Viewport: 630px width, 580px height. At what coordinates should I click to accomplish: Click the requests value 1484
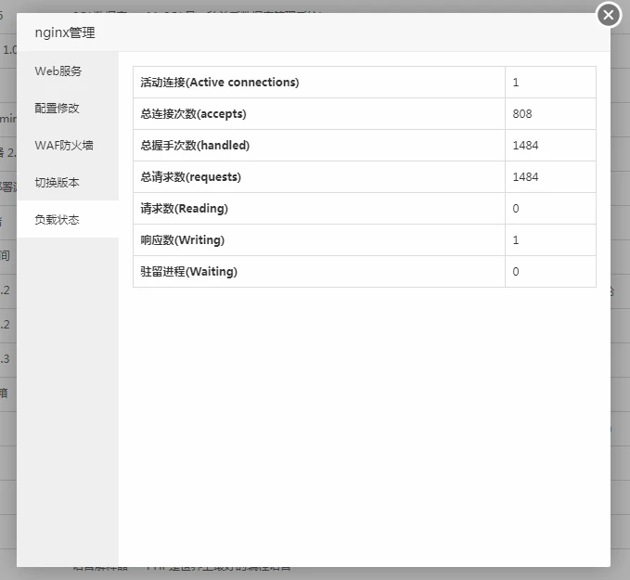click(x=525, y=177)
